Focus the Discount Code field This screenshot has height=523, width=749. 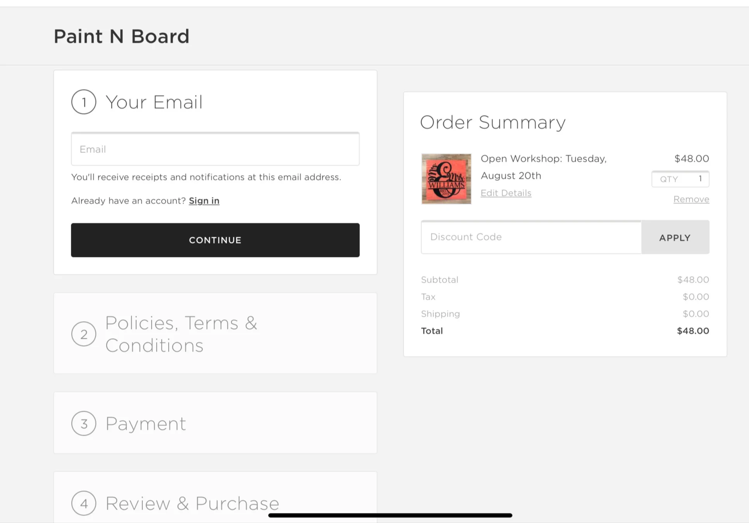(x=531, y=237)
